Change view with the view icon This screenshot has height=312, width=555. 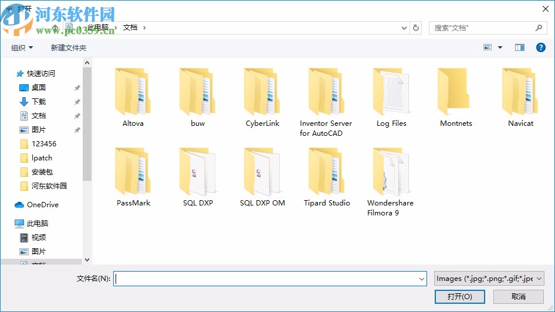click(488, 47)
